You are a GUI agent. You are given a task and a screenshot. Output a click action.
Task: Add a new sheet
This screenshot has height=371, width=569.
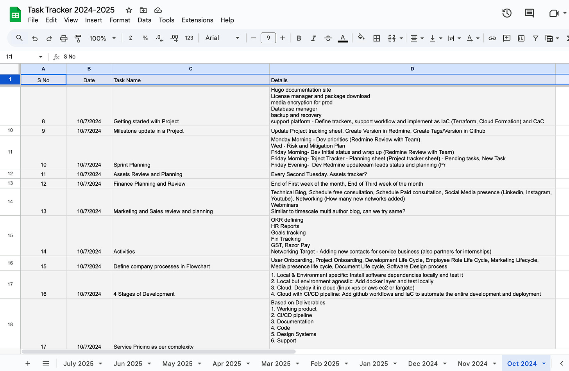[28, 364]
